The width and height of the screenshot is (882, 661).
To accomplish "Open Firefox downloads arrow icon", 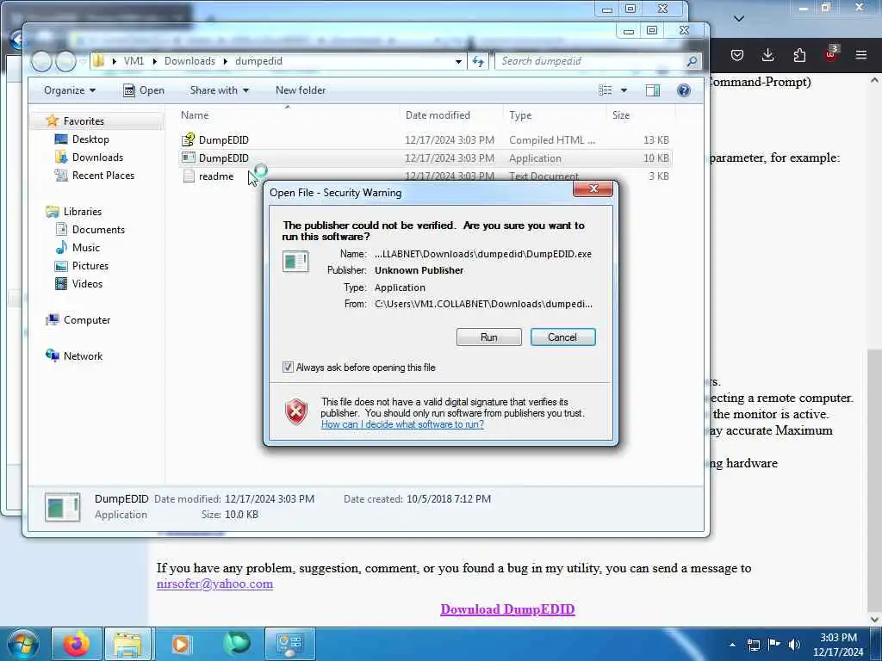I will [x=767, y=55].
